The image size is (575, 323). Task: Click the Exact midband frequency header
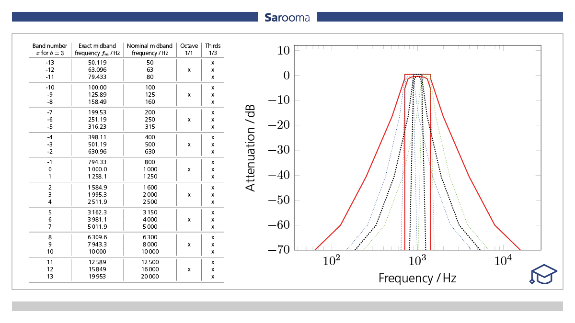click(98, 49)
